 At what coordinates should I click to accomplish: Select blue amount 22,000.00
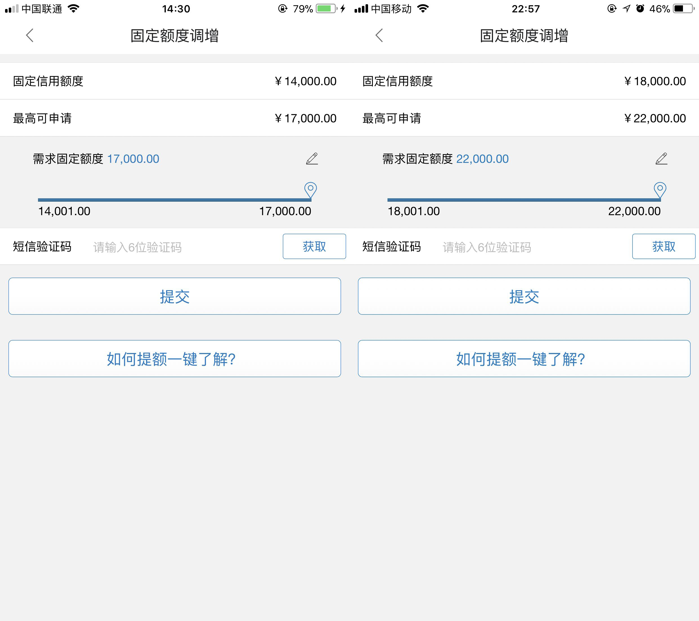pos(483,159)
